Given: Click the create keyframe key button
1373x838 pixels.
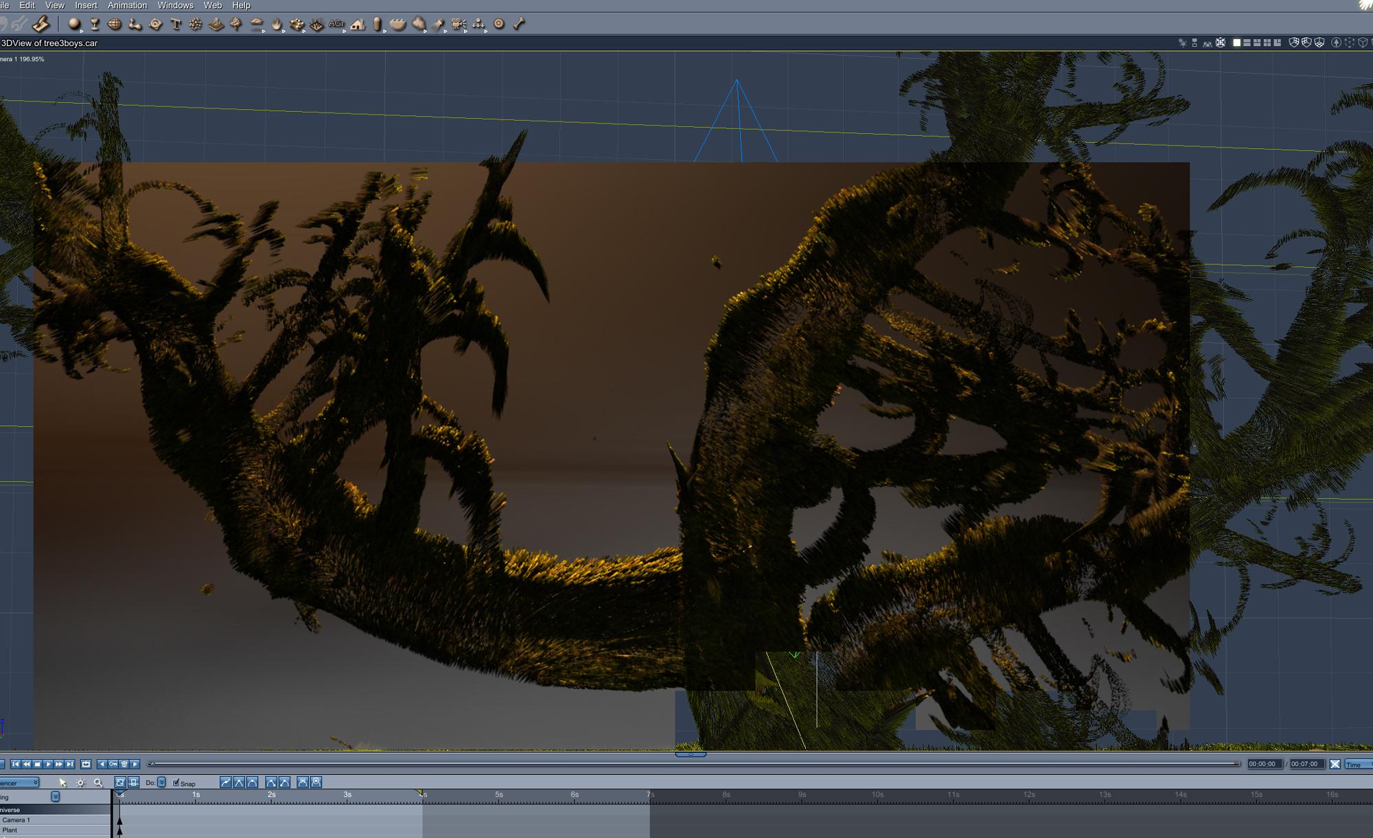Looking at the screenshot, I should [x=113, y=764].
